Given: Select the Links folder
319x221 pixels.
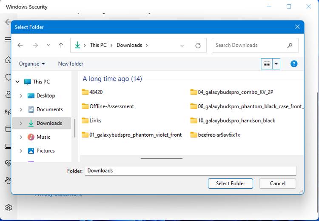Looking at the screenshot, I should pyautogui.click(x=95, y=121).
